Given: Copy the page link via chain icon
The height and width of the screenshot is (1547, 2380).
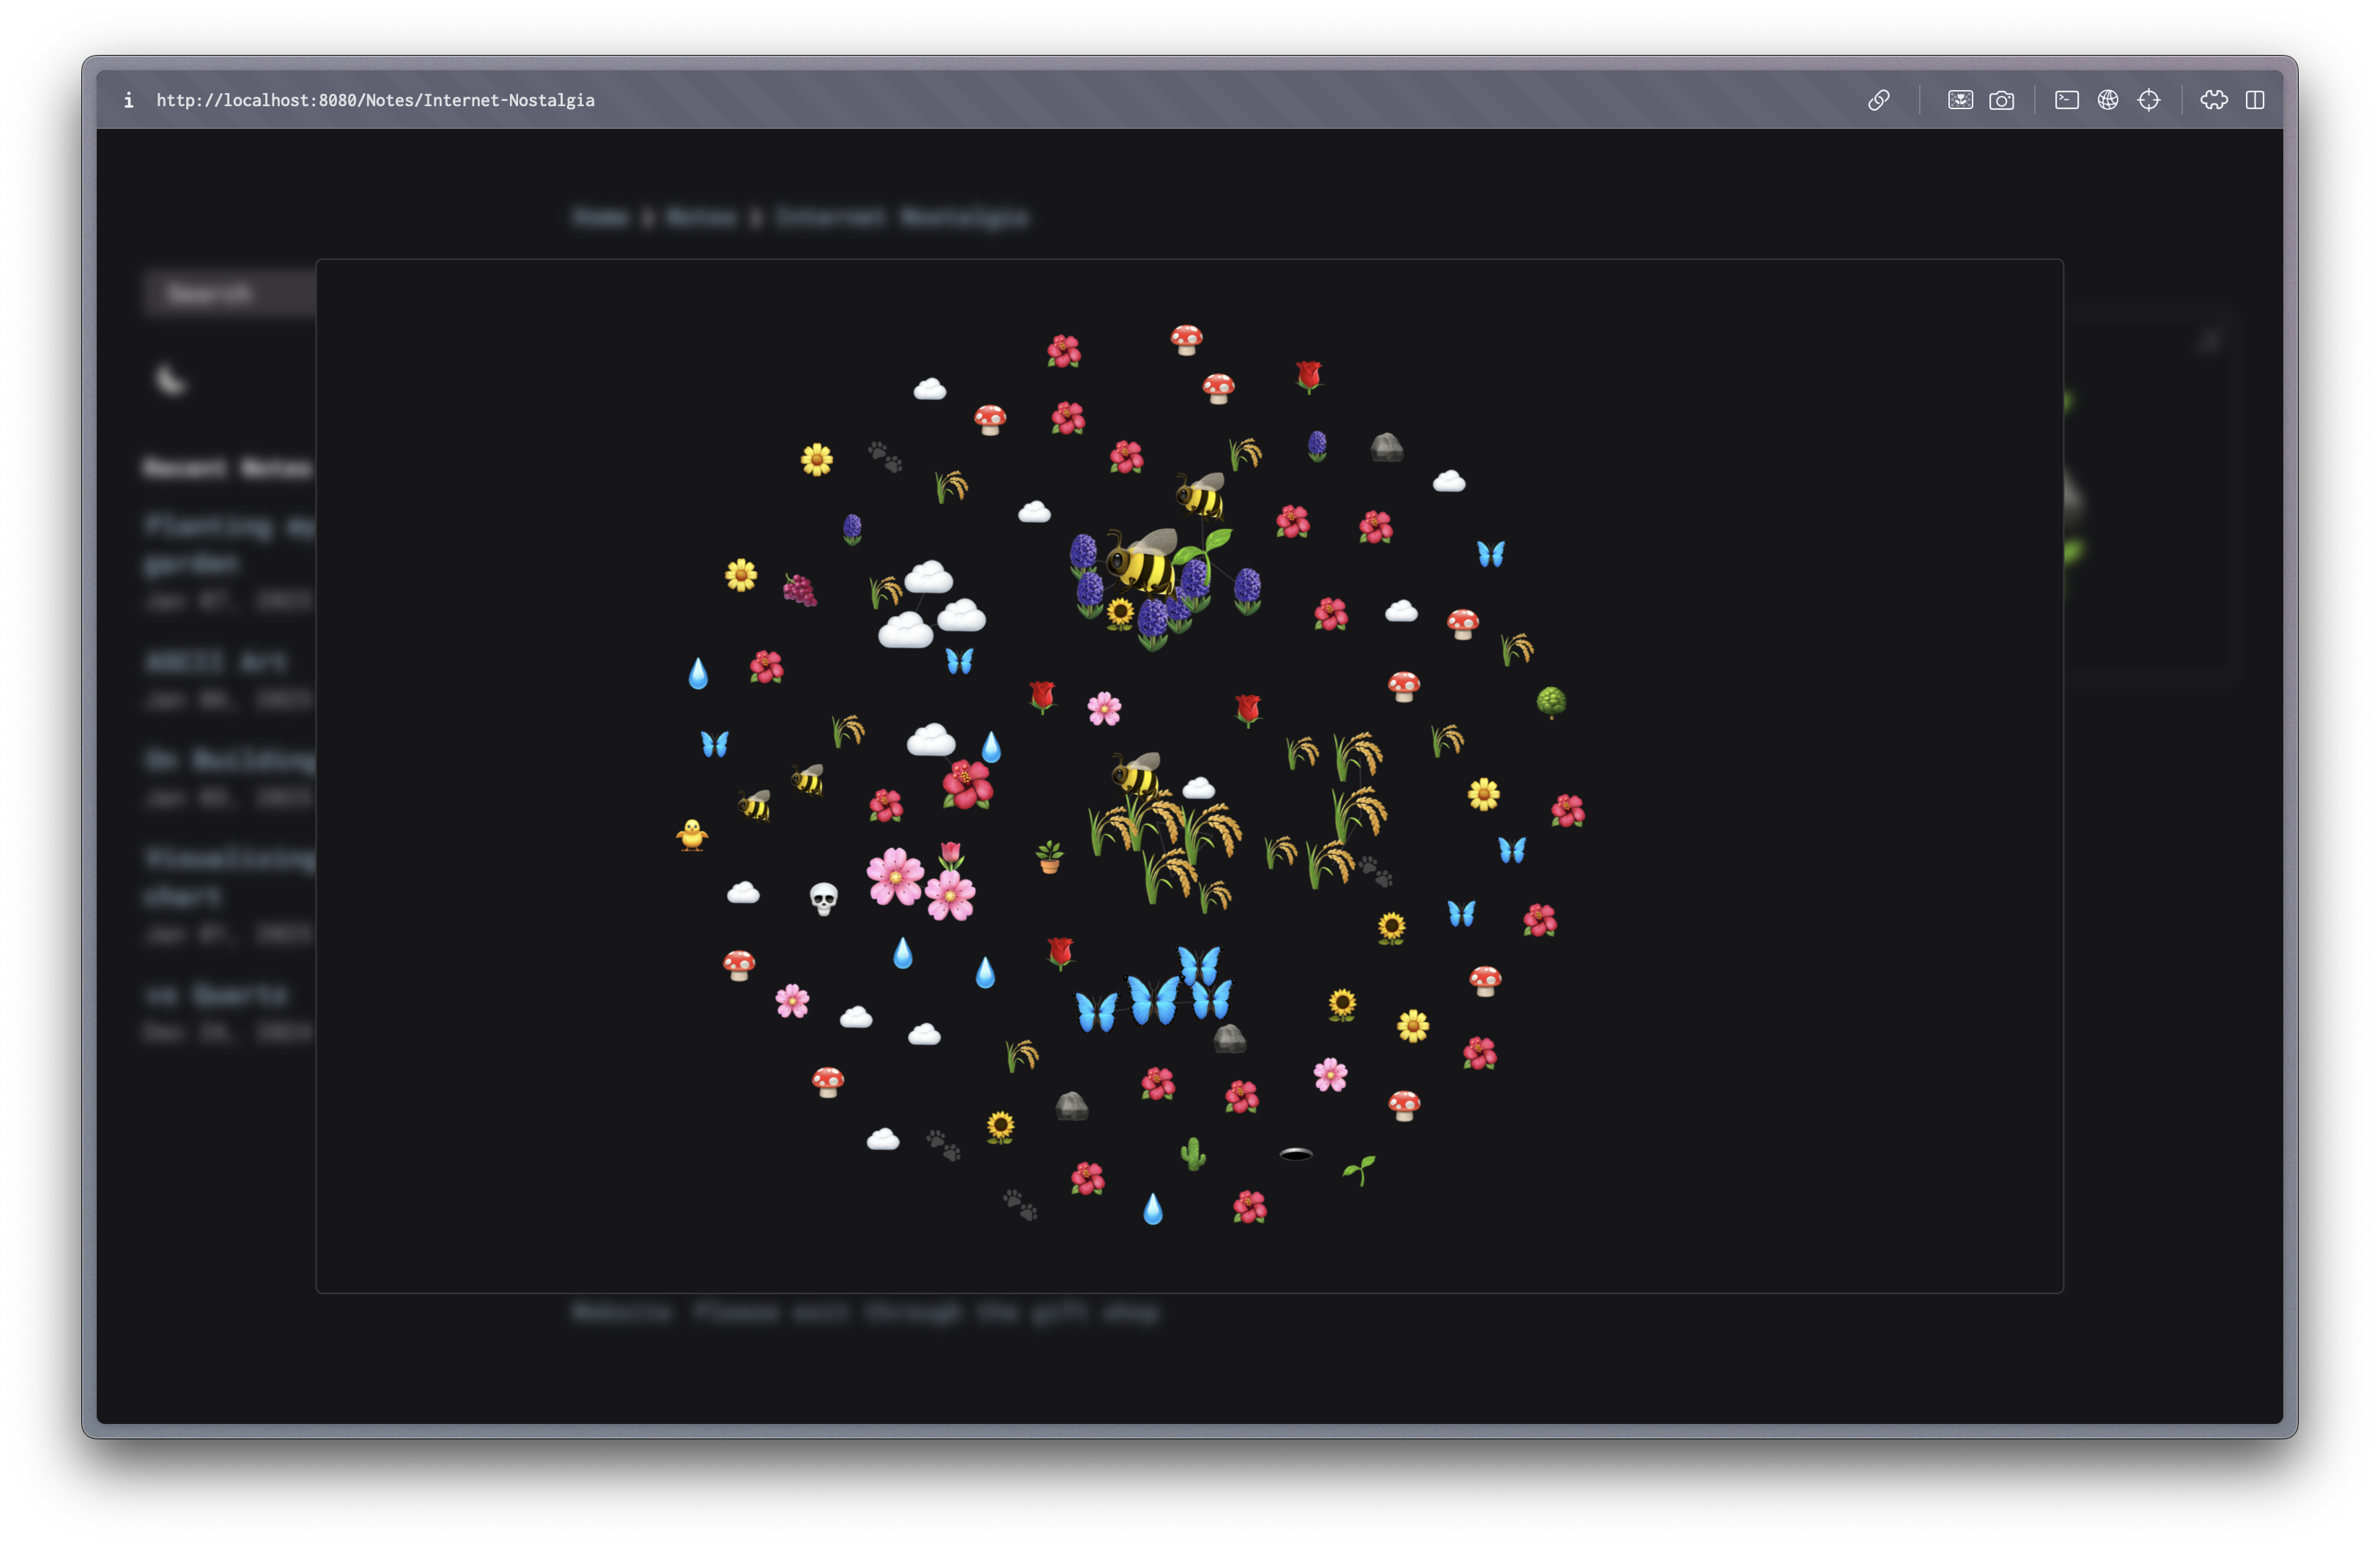Looking at the screenshot, I should 1878,100.
